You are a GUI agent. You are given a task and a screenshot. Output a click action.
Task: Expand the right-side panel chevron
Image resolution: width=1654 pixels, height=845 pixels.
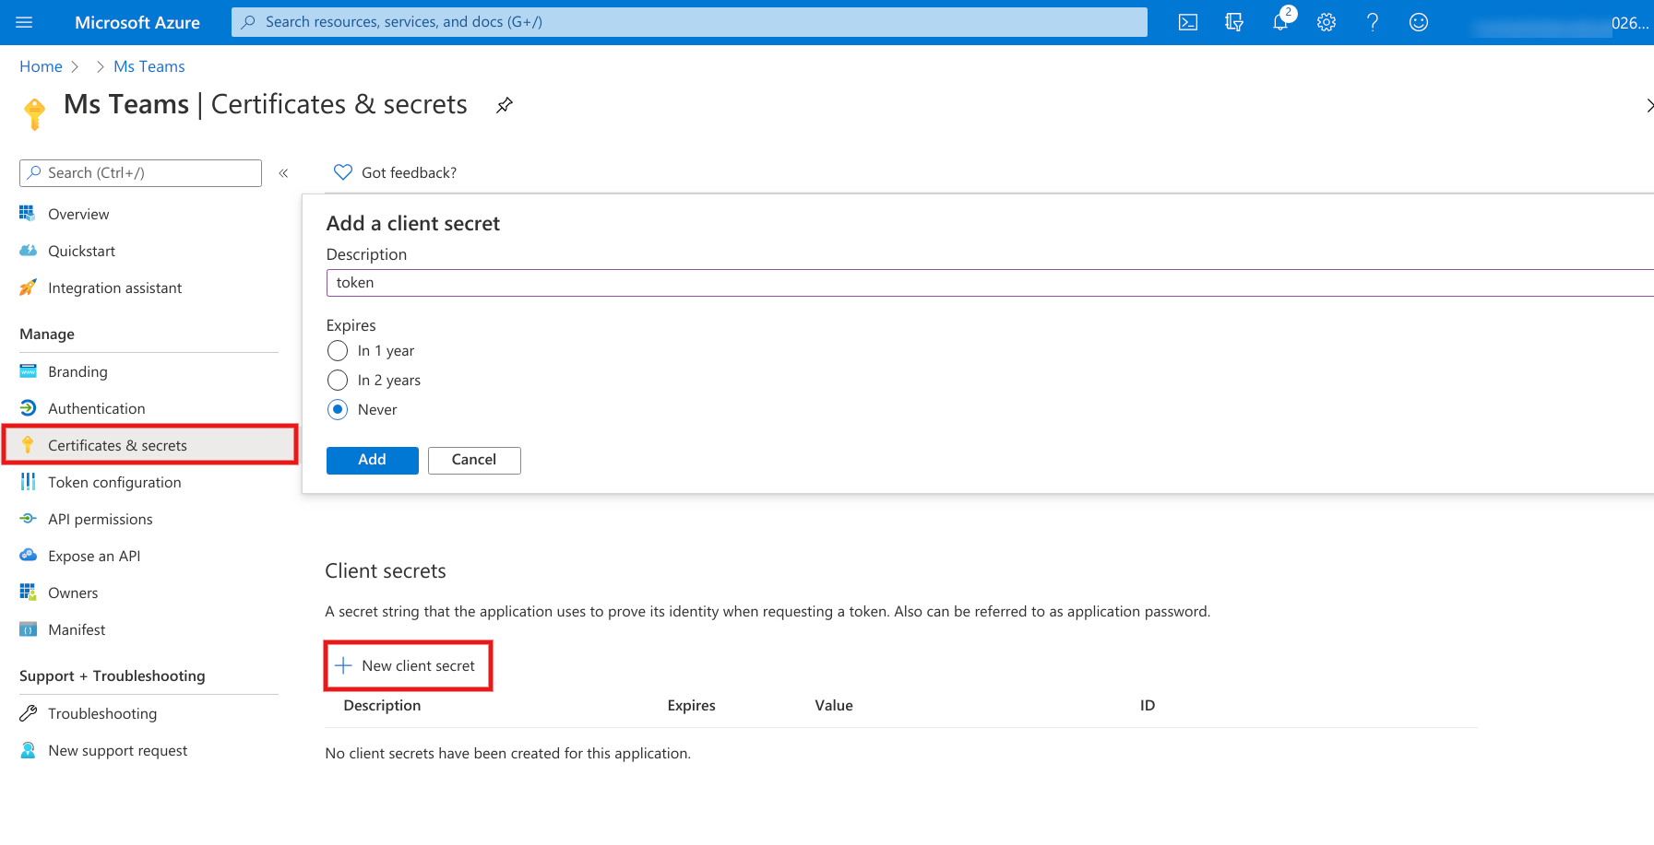click(x=1648, y=105)
